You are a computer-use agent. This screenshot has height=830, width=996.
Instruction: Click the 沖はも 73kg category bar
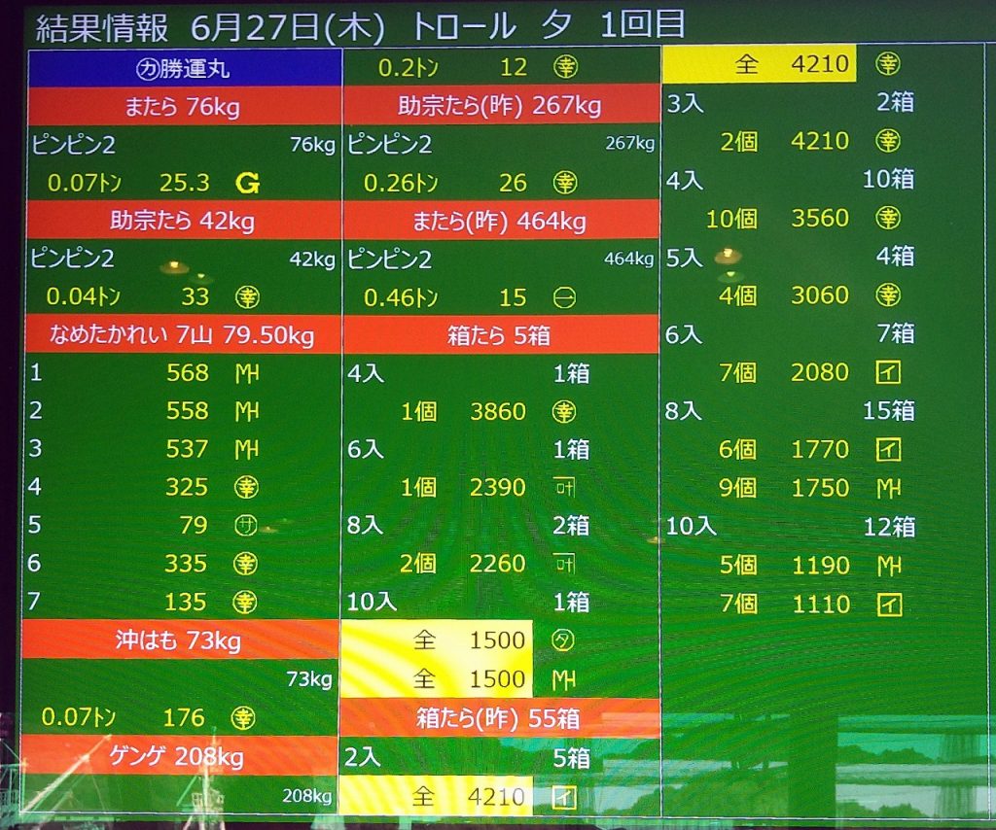(x=185, y=640)
